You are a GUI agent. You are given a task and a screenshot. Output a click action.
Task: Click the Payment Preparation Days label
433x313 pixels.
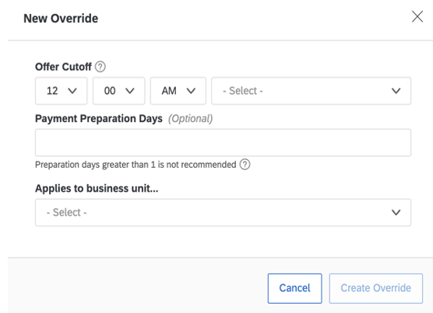(99, 119)
